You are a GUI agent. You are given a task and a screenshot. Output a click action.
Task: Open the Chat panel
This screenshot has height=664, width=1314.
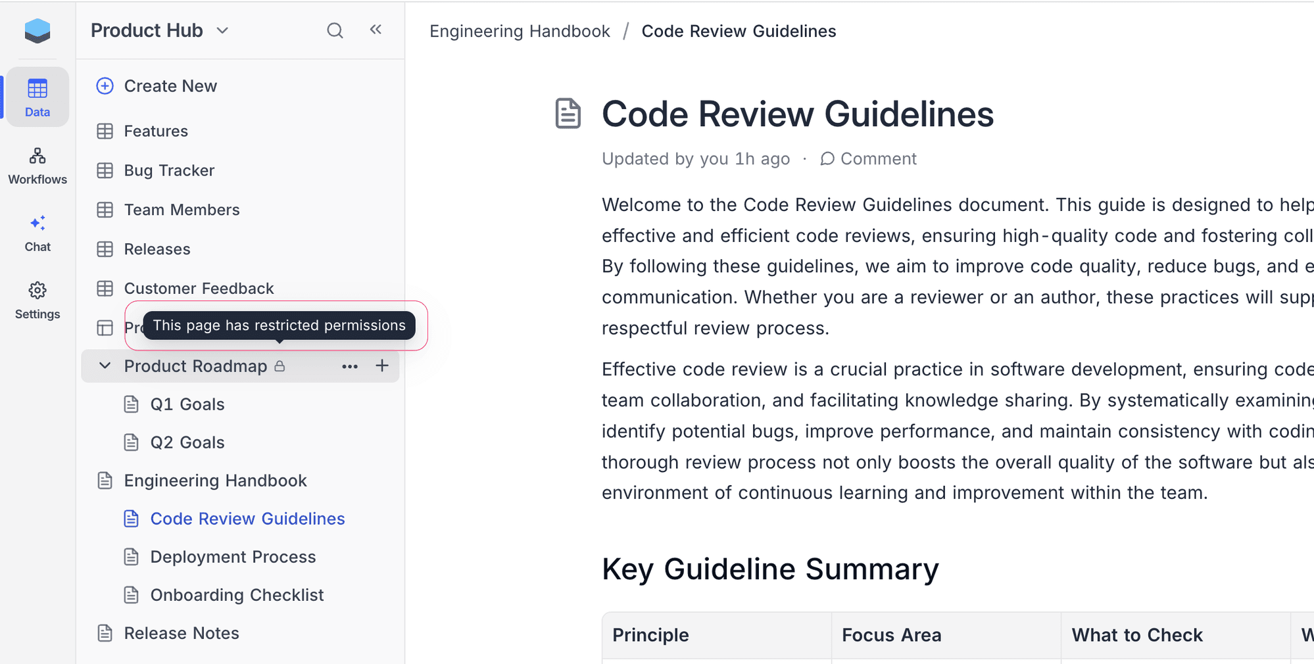pyautogui.click(x=37, y=233)
